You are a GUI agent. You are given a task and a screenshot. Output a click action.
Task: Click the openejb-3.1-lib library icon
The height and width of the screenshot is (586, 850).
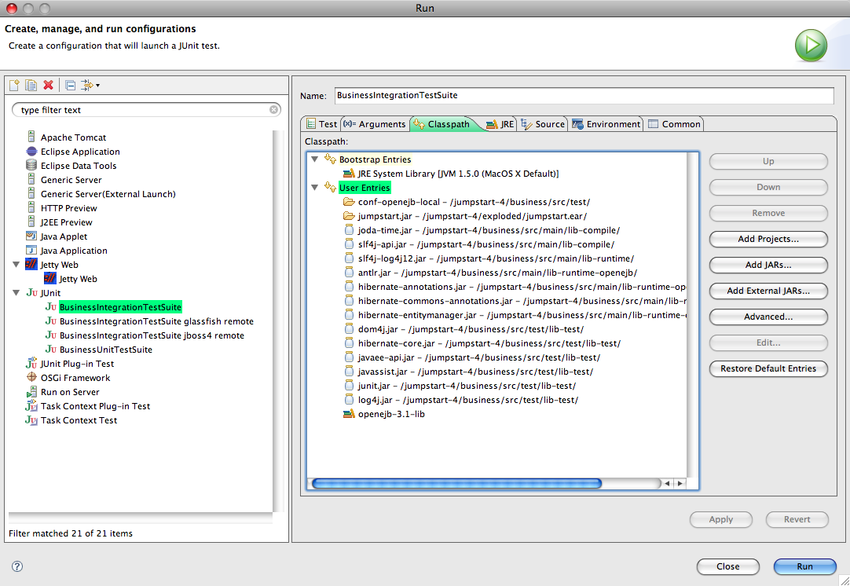click(349, 414)
